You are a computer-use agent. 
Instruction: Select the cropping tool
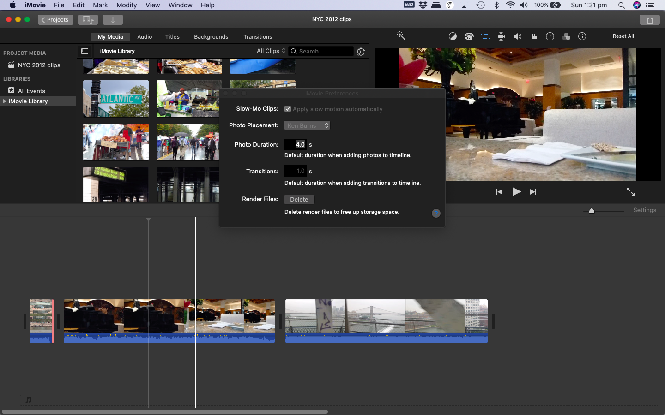tap(485, 36)
